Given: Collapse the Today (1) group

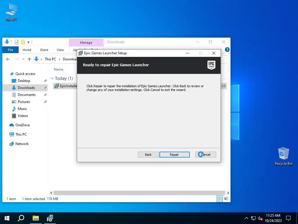Looking at the screenshot, I should pos(52,78).
